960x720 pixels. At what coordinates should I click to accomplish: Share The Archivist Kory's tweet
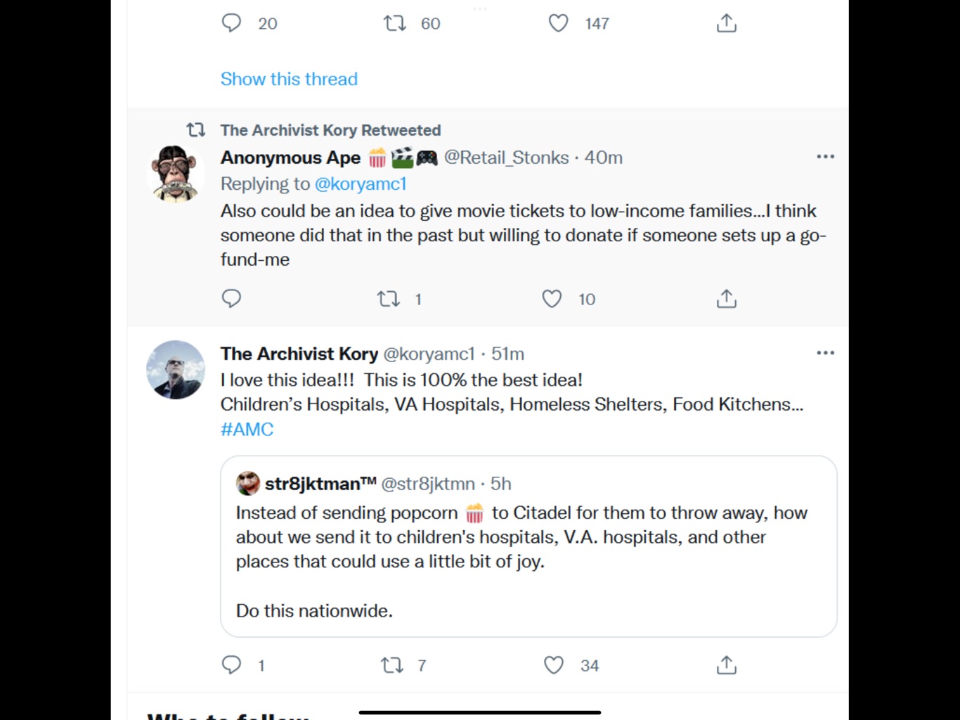(726, 664)
